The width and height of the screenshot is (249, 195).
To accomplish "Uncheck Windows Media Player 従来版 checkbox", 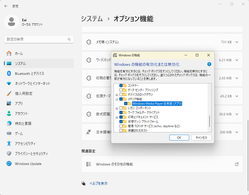I will click(x=125, y=104).
